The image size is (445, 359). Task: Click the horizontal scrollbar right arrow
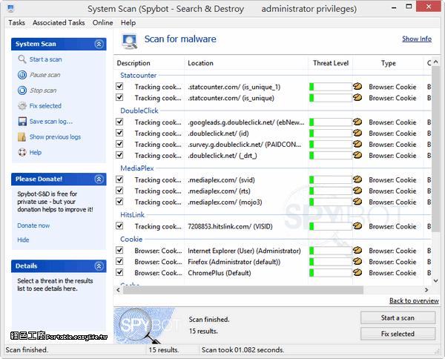(426, 290)
